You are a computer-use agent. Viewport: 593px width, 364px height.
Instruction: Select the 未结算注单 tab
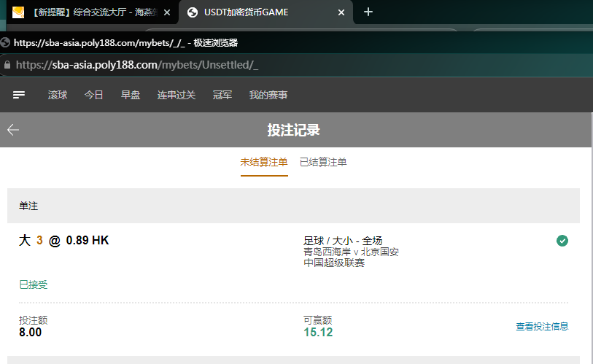[x=264, y=163]
